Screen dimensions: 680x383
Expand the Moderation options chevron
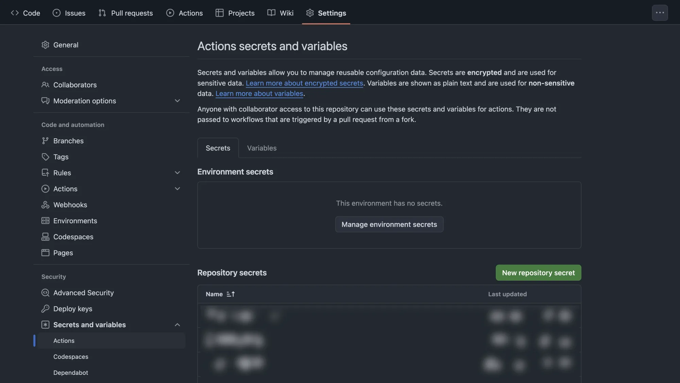point(177,101)
